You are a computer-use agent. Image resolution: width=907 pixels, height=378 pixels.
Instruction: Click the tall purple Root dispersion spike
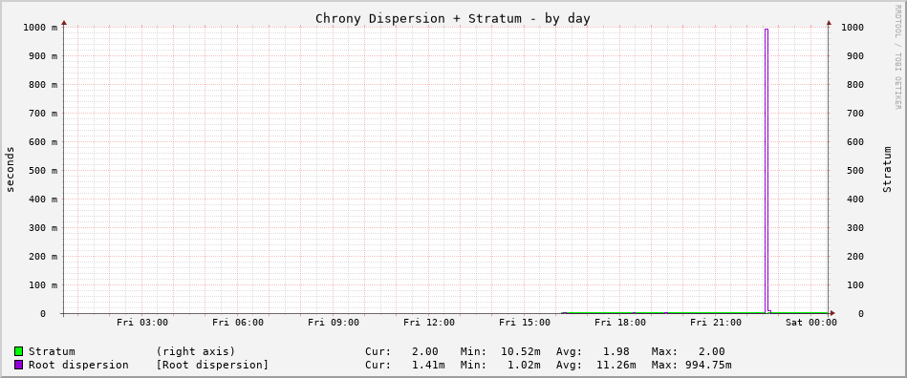coord(767,171)
